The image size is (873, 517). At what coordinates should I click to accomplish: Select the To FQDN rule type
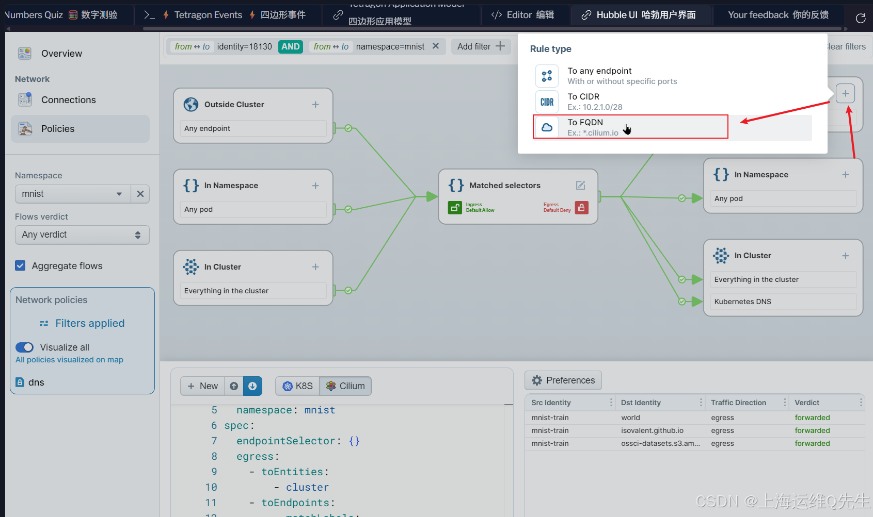[x=672, y=127]
